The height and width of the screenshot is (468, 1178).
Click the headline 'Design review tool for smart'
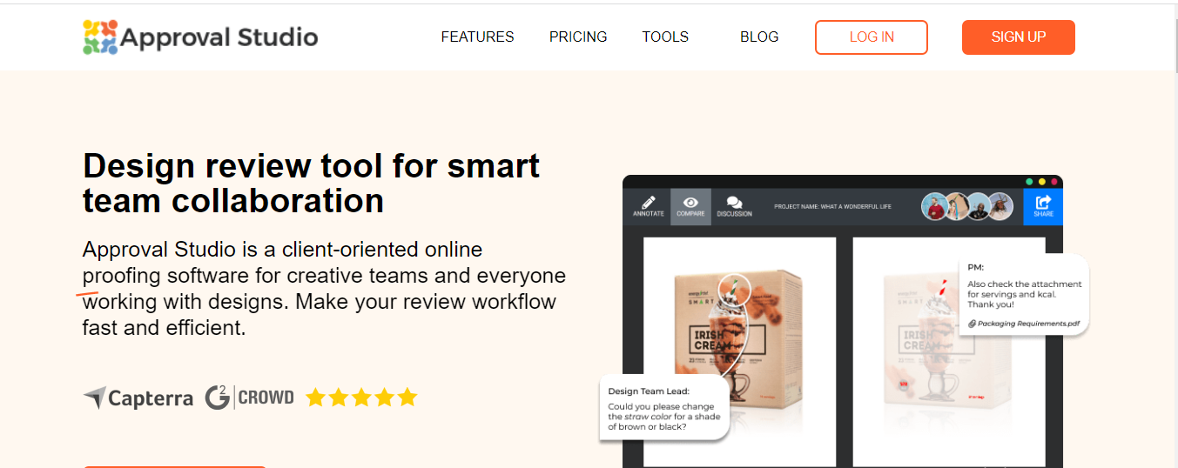tap(311, 165)
